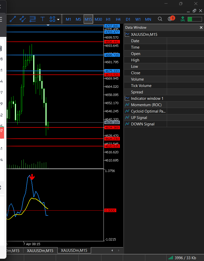
Task: Switch chart to H4 timeframe
Action: (x=118, y=19)
